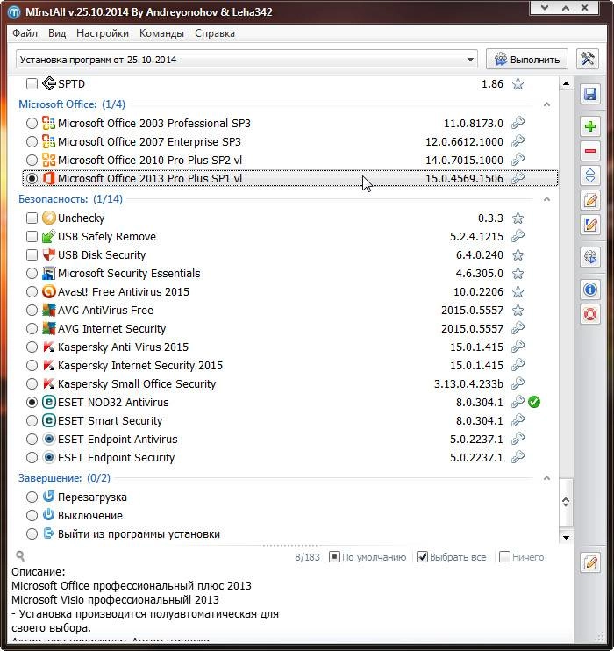This screenshot has width=614, height=651.
Task: Click the key icon for Kaspersky Anti-Virus 2015
Action: coord(518,347)
